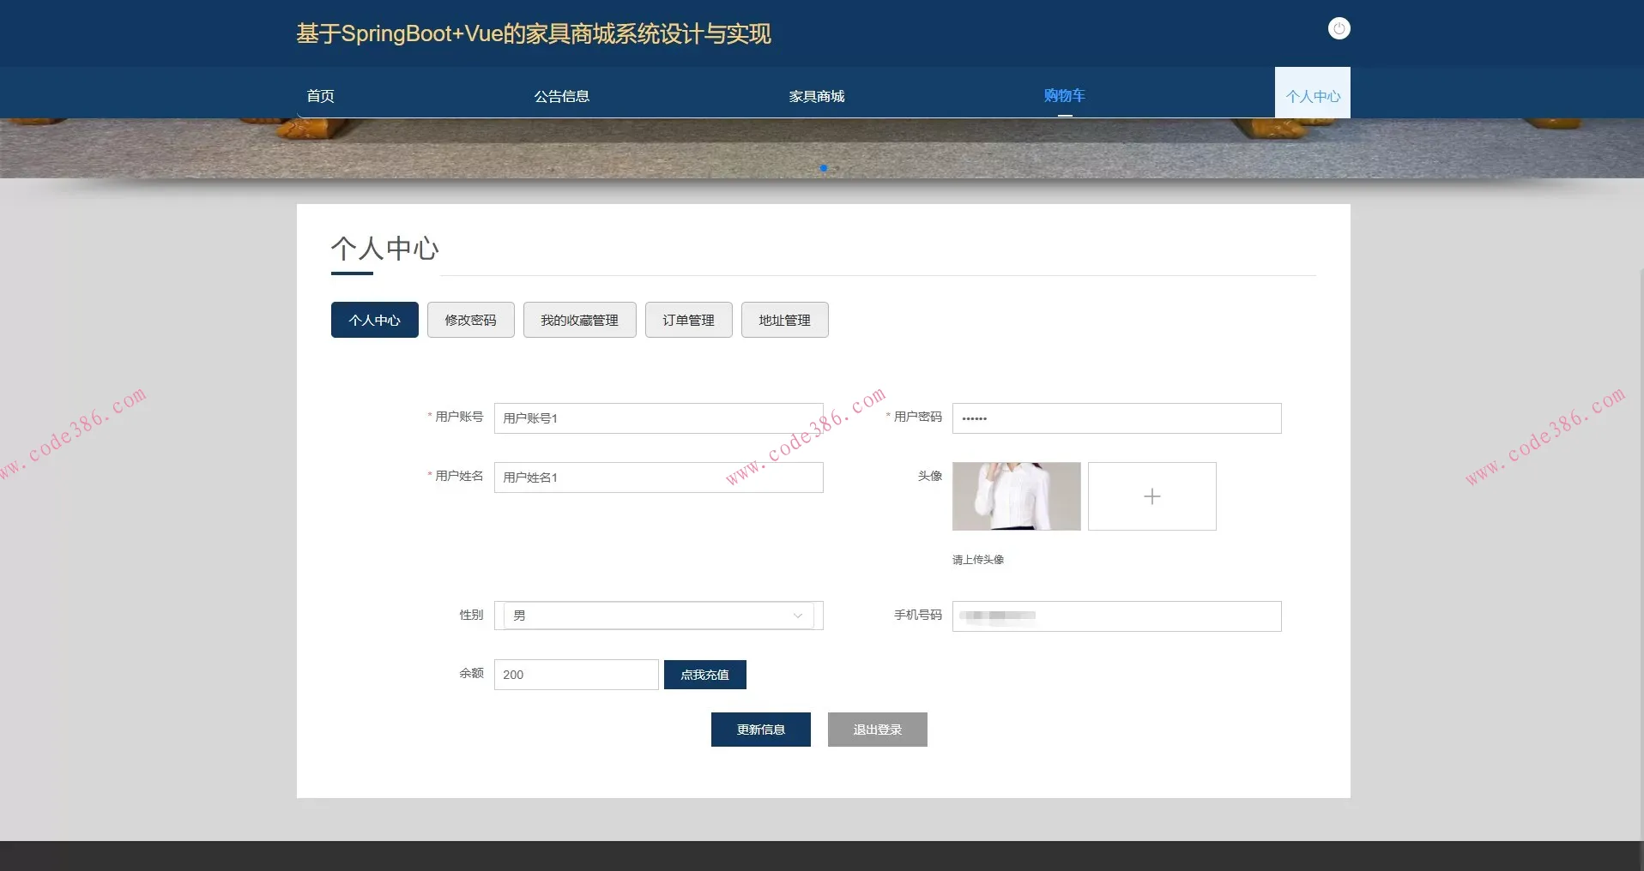The width and height of the screenshot is (1644, 871).
Task: Open 公告信息 from the navigation bar
Action: (x=562, y=95)
